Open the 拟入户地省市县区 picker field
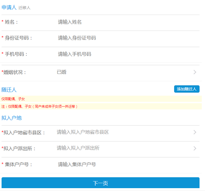 tap(100, 132)
